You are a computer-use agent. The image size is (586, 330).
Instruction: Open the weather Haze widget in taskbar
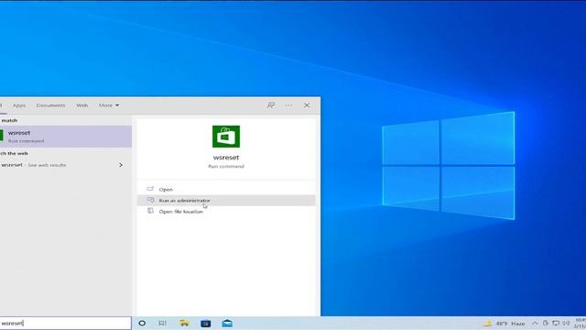pos(505,324)
